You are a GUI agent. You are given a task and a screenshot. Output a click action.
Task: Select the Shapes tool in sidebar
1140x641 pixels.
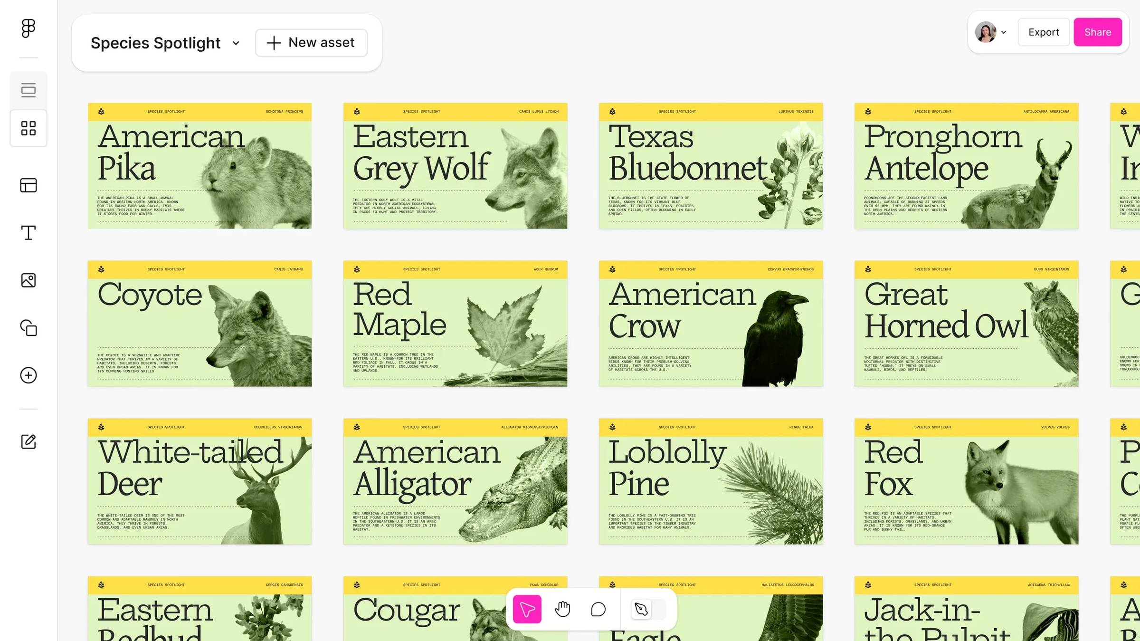tap(28, 328)
